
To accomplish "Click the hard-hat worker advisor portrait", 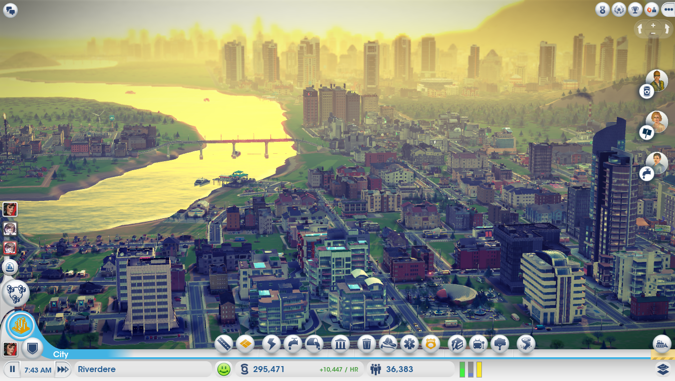I will point(657,80).
